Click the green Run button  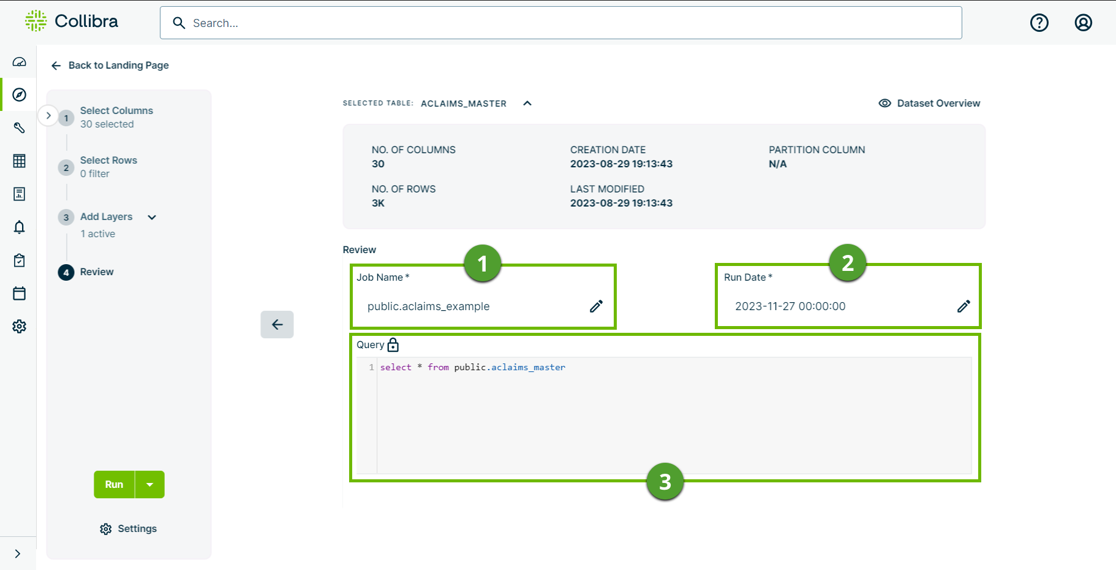114,484
